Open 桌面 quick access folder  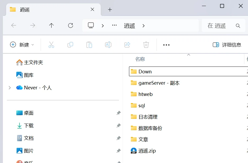pos(25,113)
